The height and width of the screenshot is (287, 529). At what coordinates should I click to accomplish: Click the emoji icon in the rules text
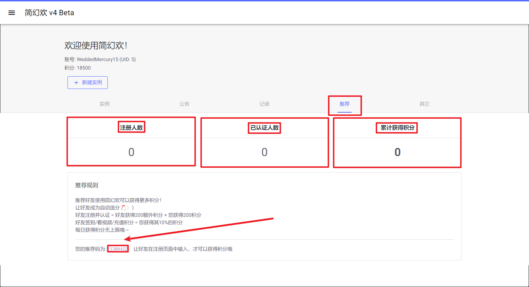123,208
